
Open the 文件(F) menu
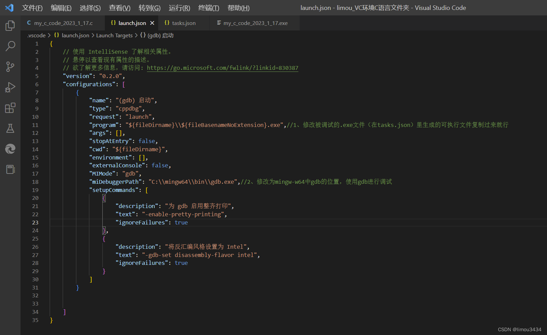[32, 8]
